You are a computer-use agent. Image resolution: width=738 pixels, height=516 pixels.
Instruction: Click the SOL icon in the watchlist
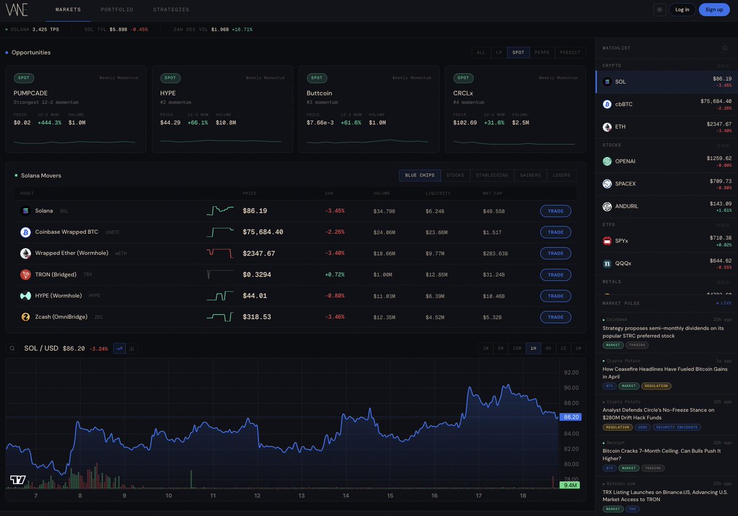pyautogui.click(x=607, y=81)
